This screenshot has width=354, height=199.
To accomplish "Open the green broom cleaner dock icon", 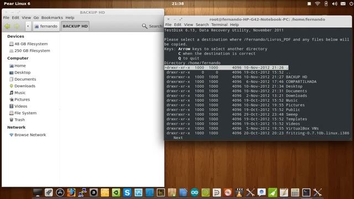I will (x=273, y=192).
